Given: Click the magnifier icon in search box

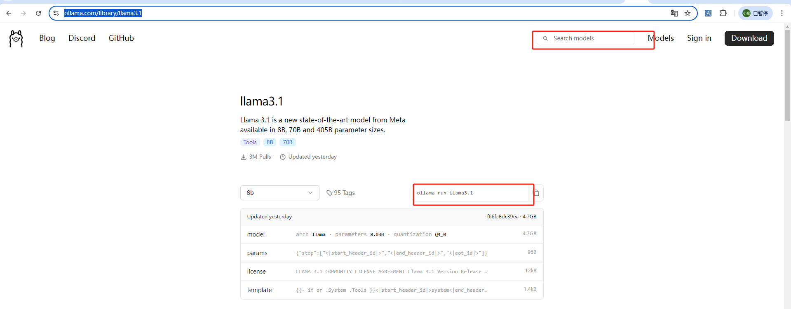Looking at the screenshot, I should (x=545, y=38).
